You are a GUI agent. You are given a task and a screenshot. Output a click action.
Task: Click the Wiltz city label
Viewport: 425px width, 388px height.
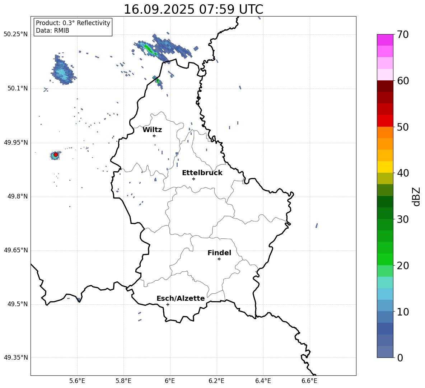(x=152, y=130)
